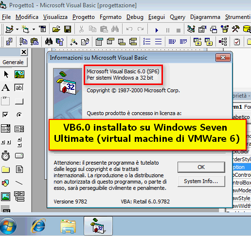
Task: Select the TextBox (abl) control tool
Action: coord(19,88)
